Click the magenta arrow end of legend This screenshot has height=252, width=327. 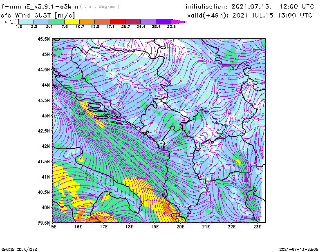(179, 22)
